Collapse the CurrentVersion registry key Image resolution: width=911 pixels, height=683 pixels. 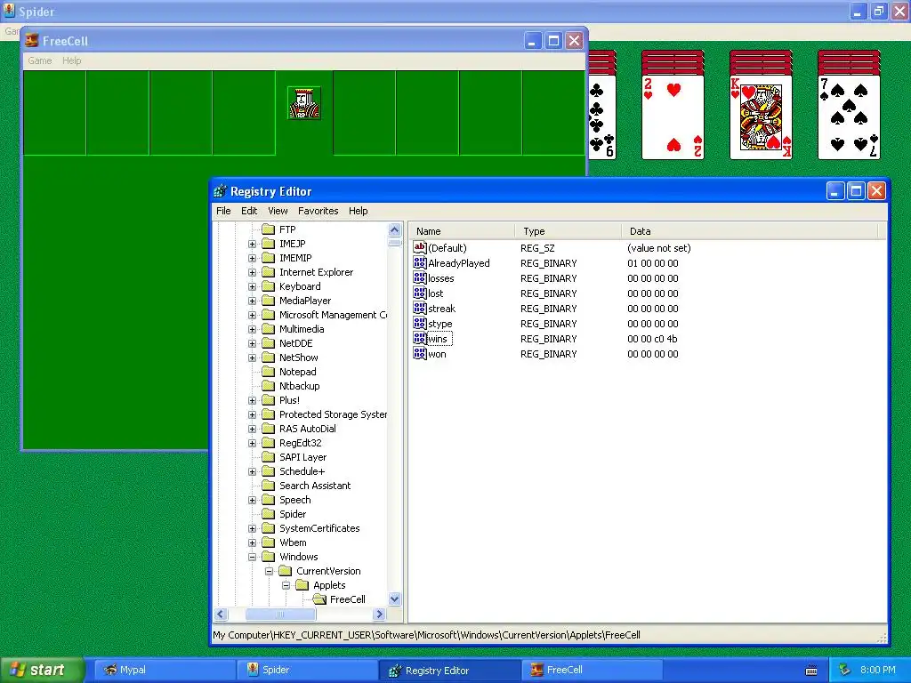tap(269, 571)
